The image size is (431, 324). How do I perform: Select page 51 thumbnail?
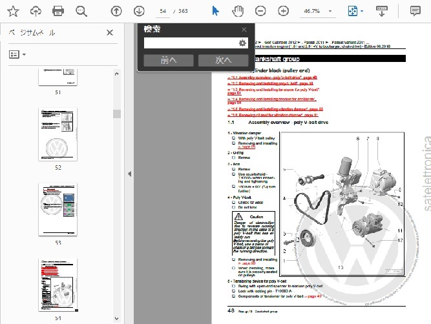pyautogui.click(x=58, y=77)
